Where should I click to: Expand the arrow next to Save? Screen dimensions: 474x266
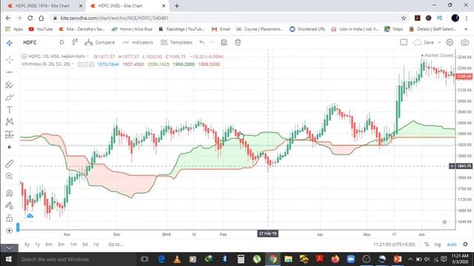(x=439, y=43)
